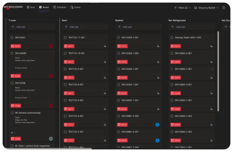Click red assignee avatar on SN125561 card
Screen dimensions: 233x152
(x=51, y=46)
